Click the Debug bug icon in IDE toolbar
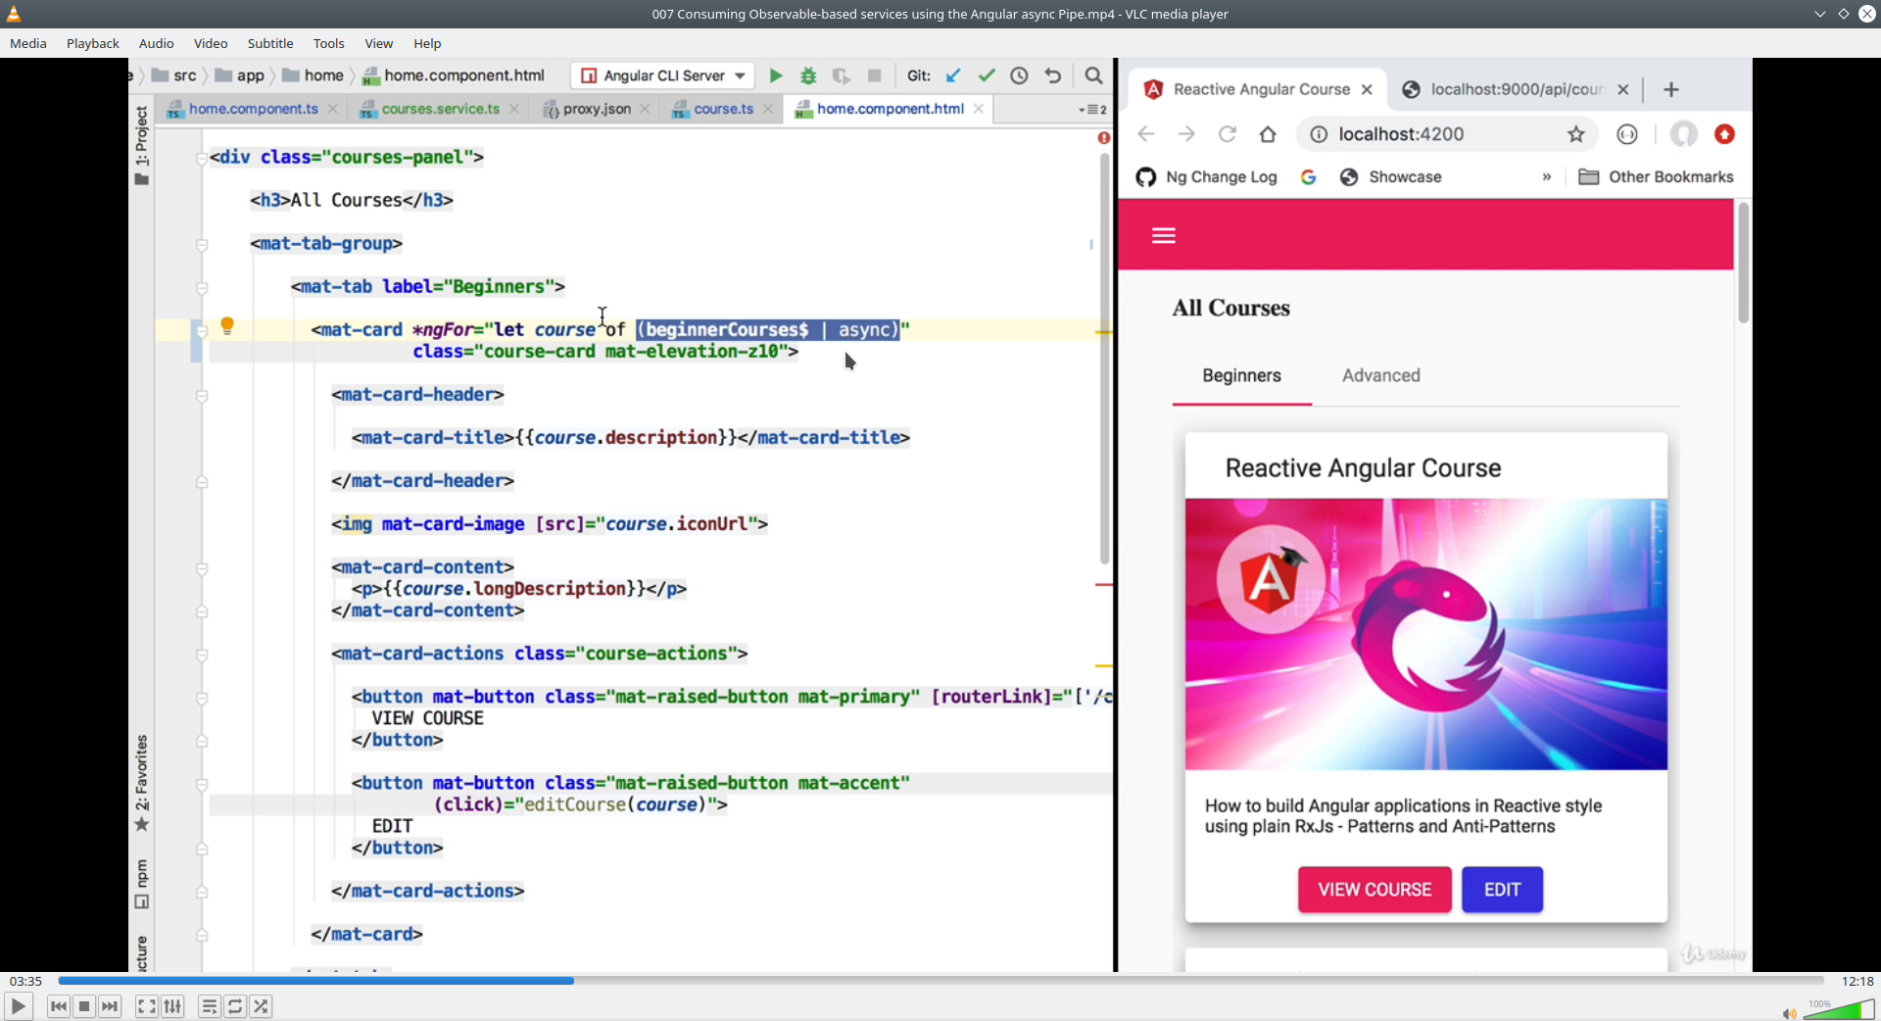 point(808,75)
